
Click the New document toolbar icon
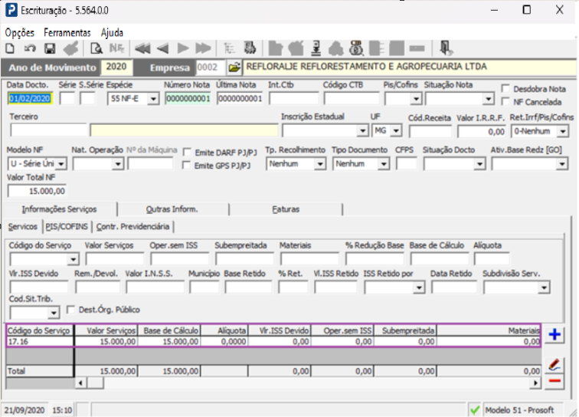click(10, 48)
